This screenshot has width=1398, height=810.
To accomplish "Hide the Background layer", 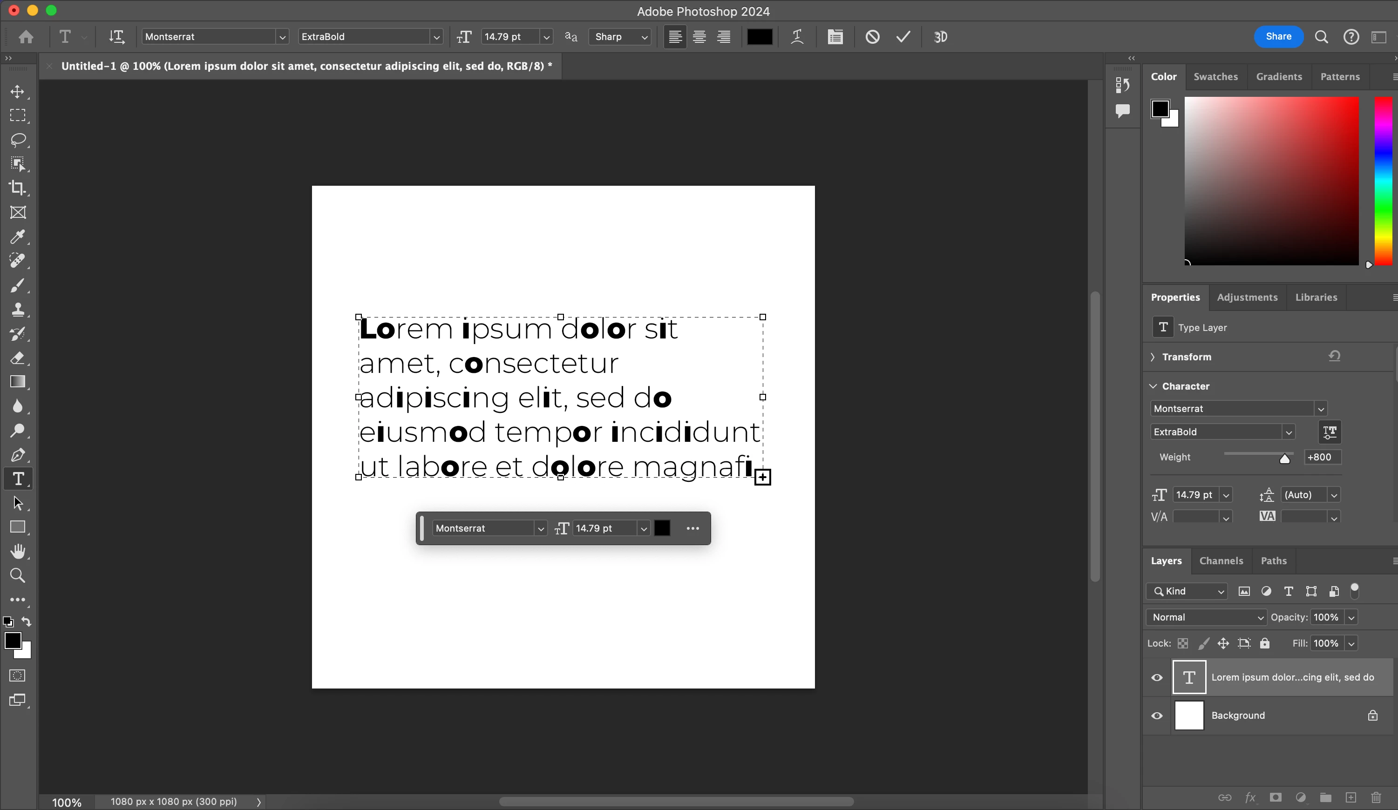I will 1157,715.
